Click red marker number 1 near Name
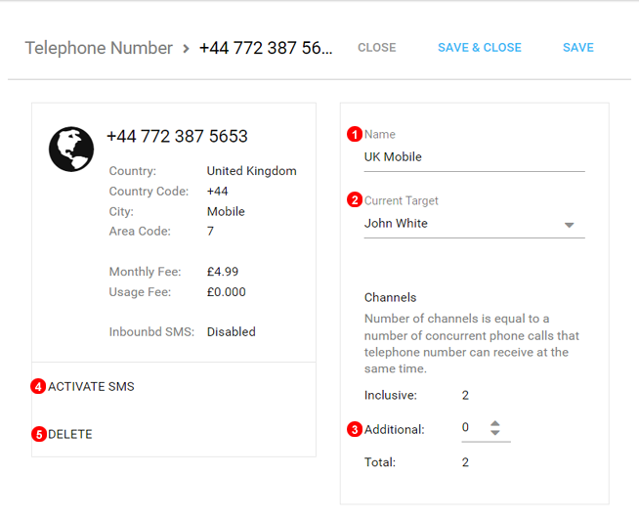This screenshot has height=518, width=639. pos(356,134)
